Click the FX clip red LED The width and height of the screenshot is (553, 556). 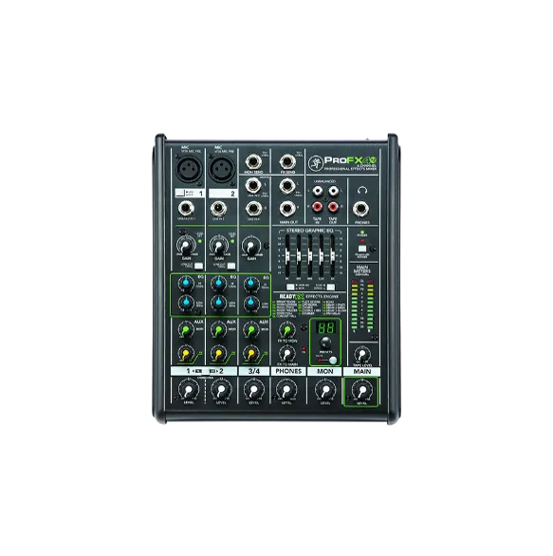[304, 348]
